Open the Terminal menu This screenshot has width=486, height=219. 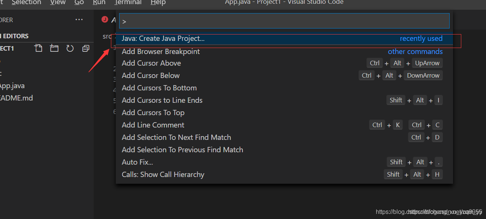[128, 3]
